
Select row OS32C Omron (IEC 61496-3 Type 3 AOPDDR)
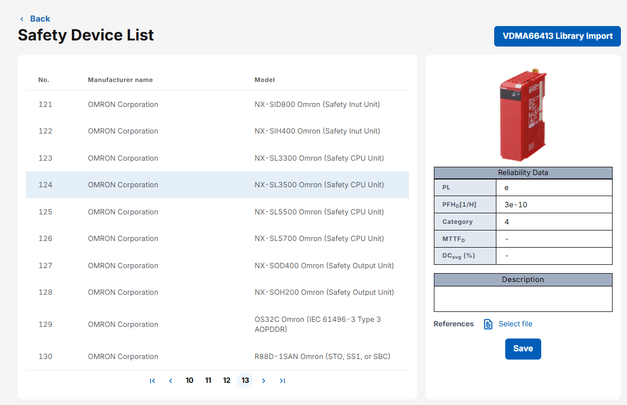coord(217,324)
